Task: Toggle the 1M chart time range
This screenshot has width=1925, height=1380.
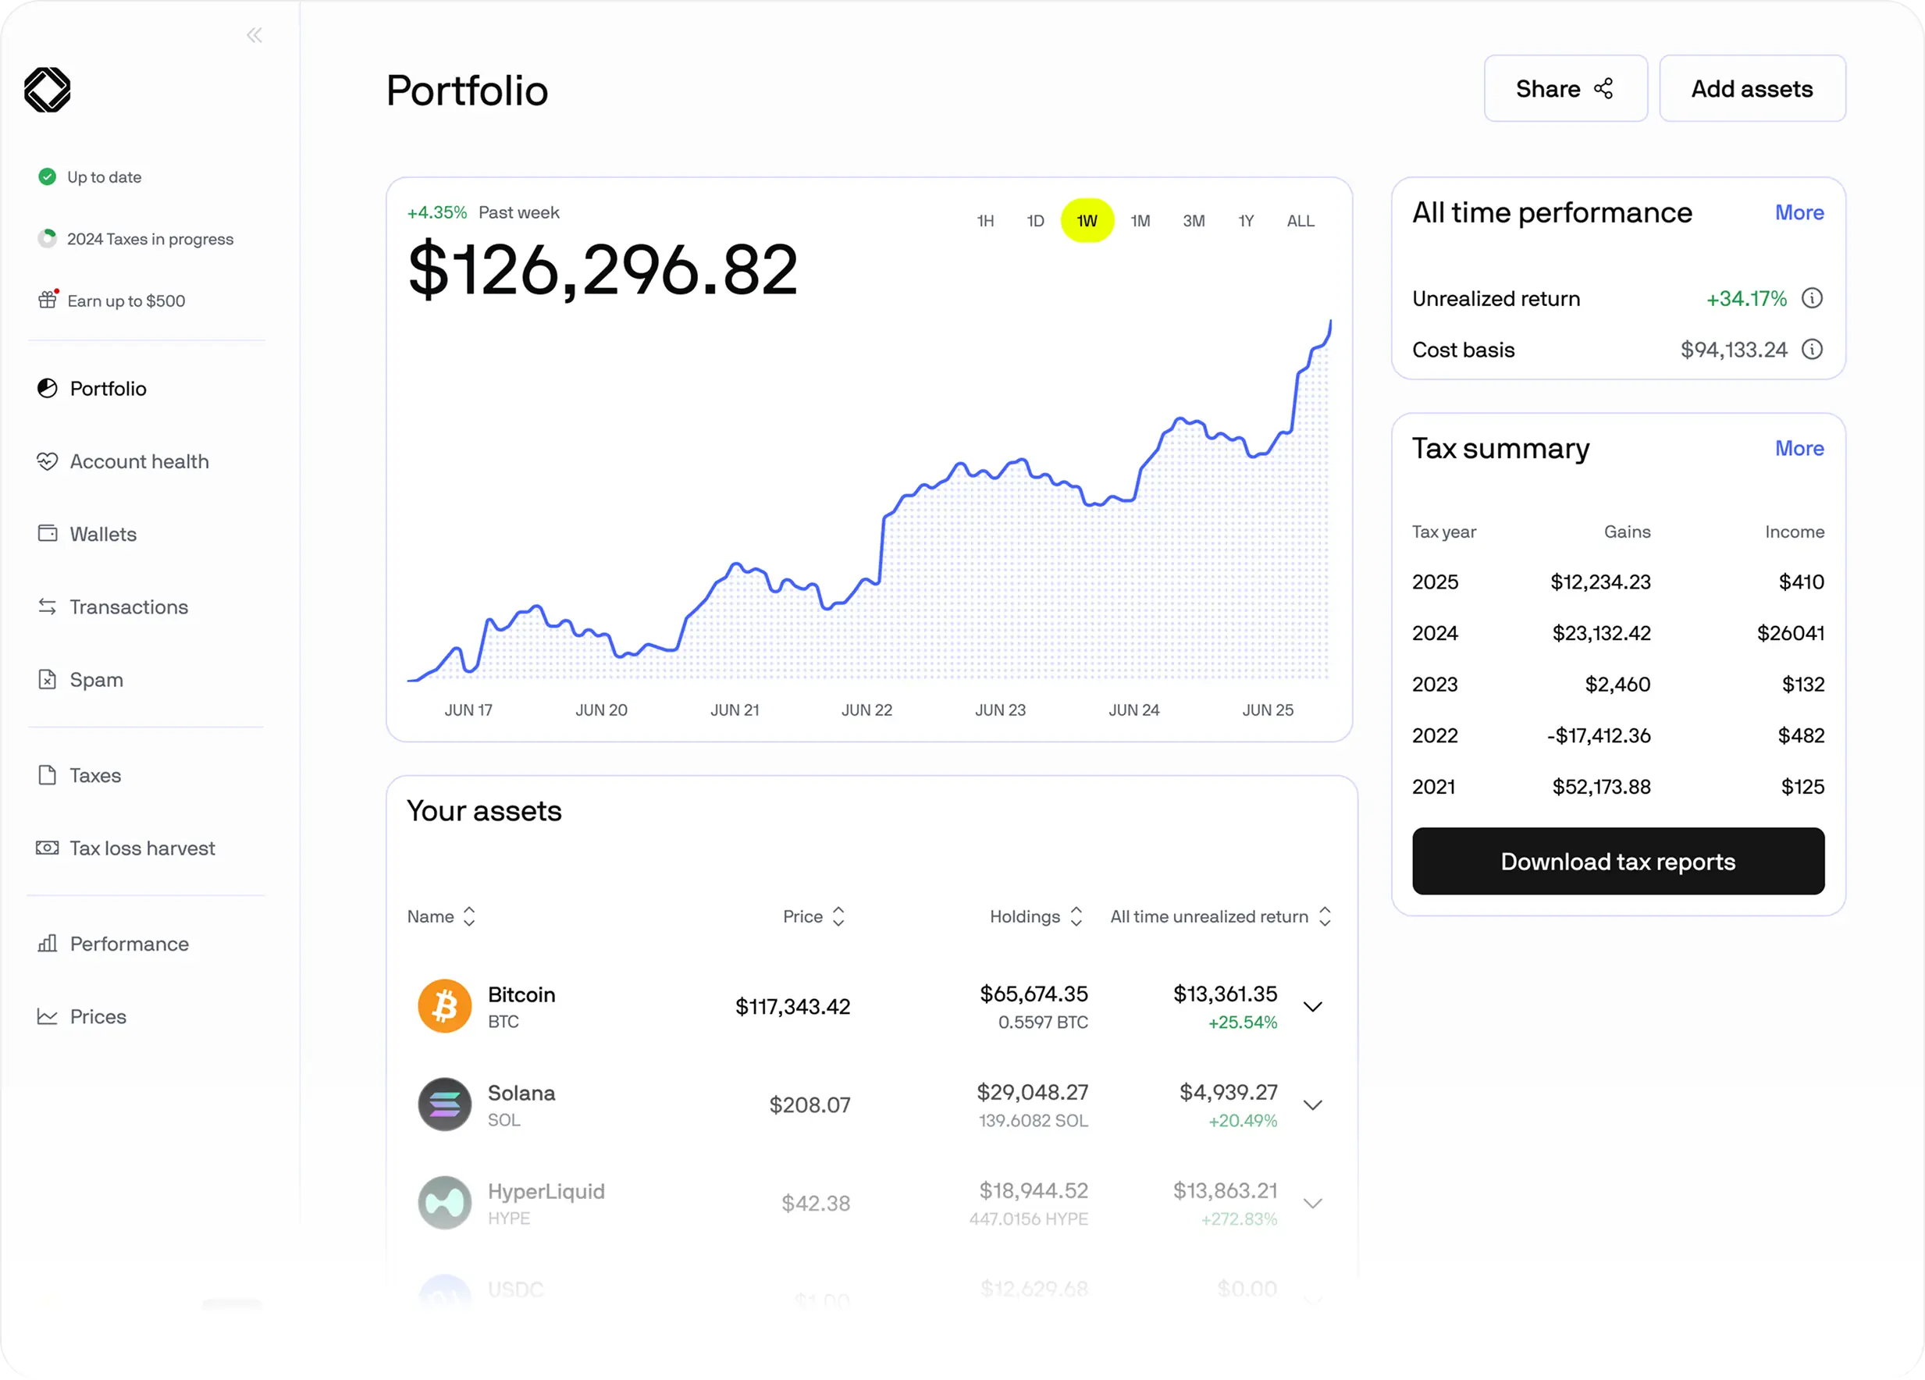Action: point(1140,220)
